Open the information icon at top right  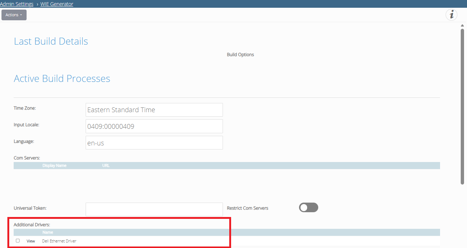click(451, 15)
